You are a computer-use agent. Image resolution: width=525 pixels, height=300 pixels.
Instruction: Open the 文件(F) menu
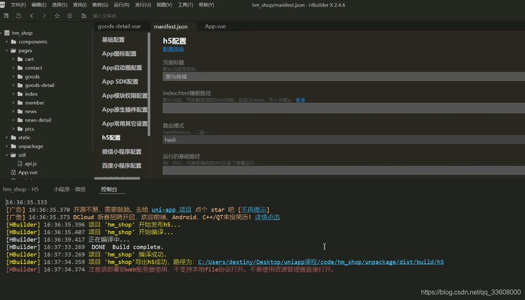tap(18, 5)
